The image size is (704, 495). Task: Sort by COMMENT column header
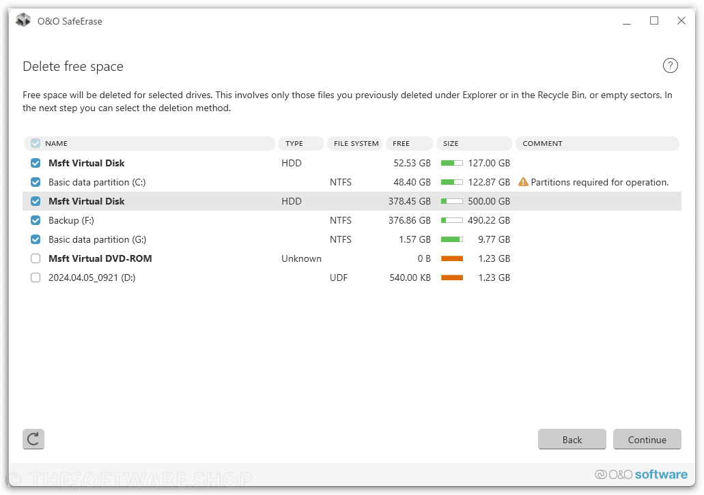click(597, 143)
